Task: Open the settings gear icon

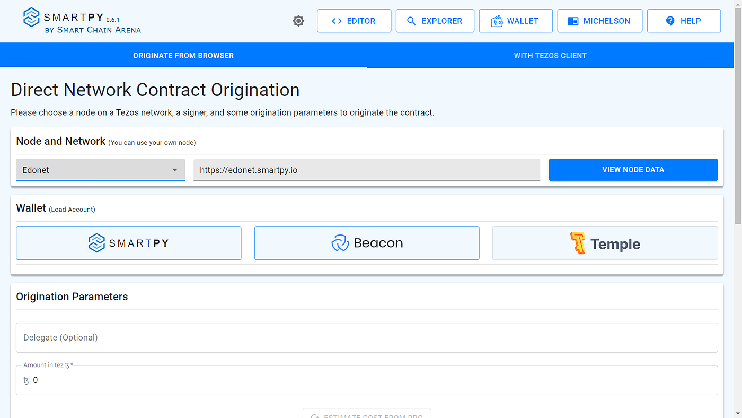Action: [x=298, y=21]
